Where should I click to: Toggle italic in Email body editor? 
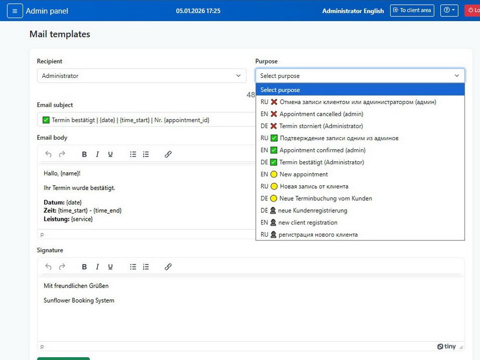(x=97, y=154)
